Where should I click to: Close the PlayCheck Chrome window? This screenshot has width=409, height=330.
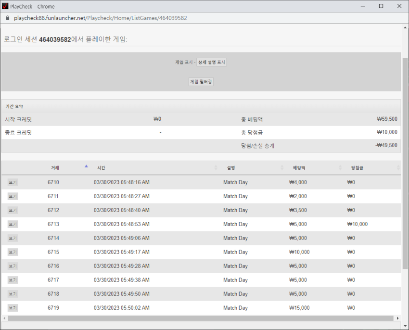click(399, 6)
